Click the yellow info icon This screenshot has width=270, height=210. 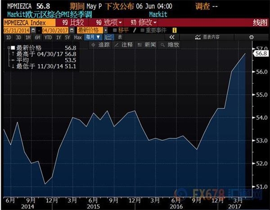175,31
